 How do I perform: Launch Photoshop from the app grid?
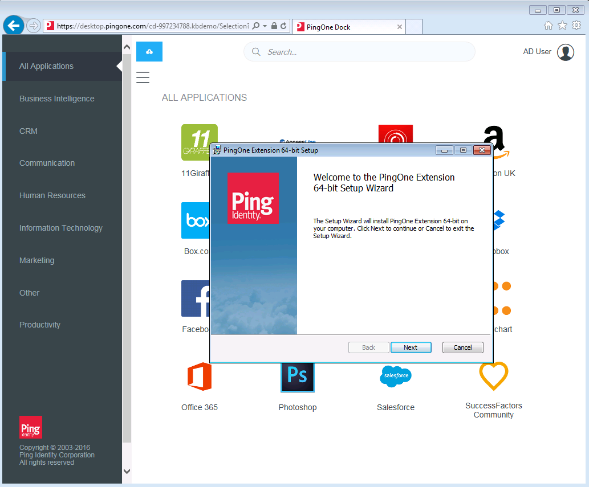pyautogui.click(x=297, y=377)
